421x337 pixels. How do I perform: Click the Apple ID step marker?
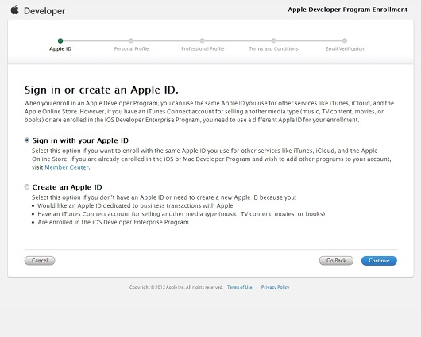click(x=60, y=40)
